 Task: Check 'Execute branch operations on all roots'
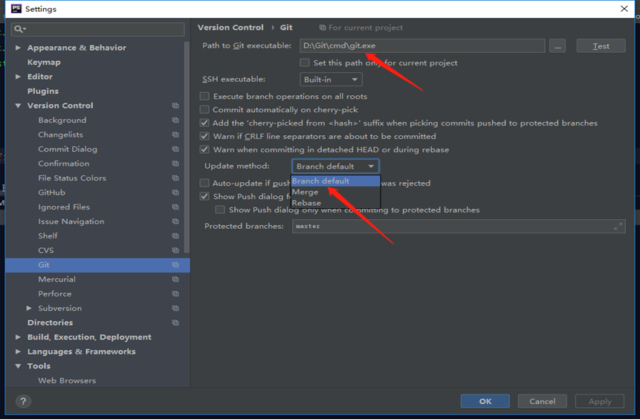(204, 97)
